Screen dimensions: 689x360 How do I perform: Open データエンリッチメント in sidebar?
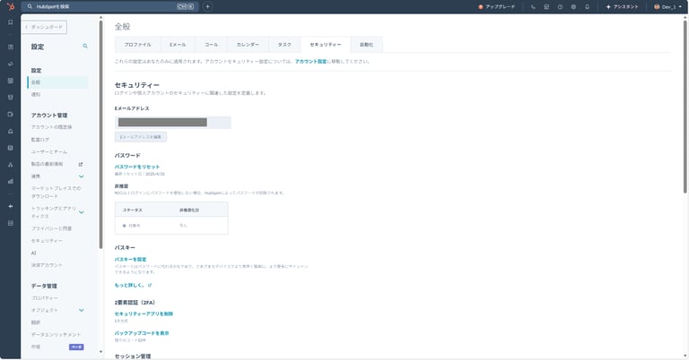pyautogui.click(x=56, y=335)
